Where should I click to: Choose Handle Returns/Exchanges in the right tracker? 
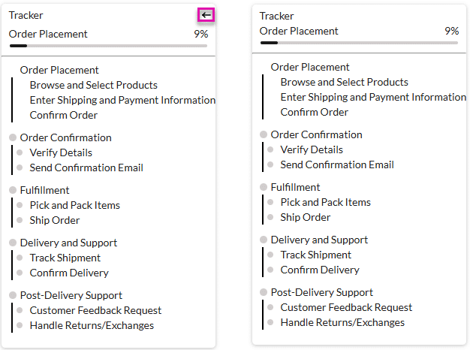tap(342, 322)
